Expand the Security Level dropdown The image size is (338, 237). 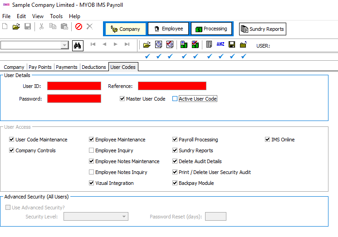coord(124,216)
